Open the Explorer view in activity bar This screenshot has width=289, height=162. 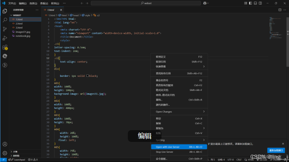click(5, 11)
